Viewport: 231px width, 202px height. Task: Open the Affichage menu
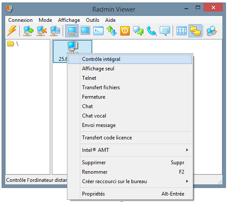tap(69, 20)
